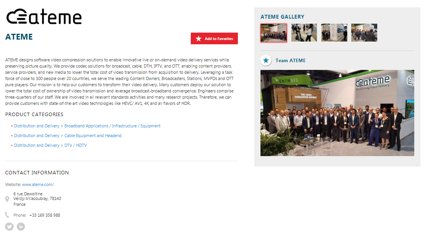This screenshot has height=233, width=424.
Task: Add ATEME to Favorites
Action: [x=214, y=38]
